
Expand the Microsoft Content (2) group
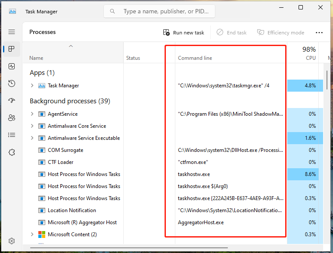click(32, 234)
